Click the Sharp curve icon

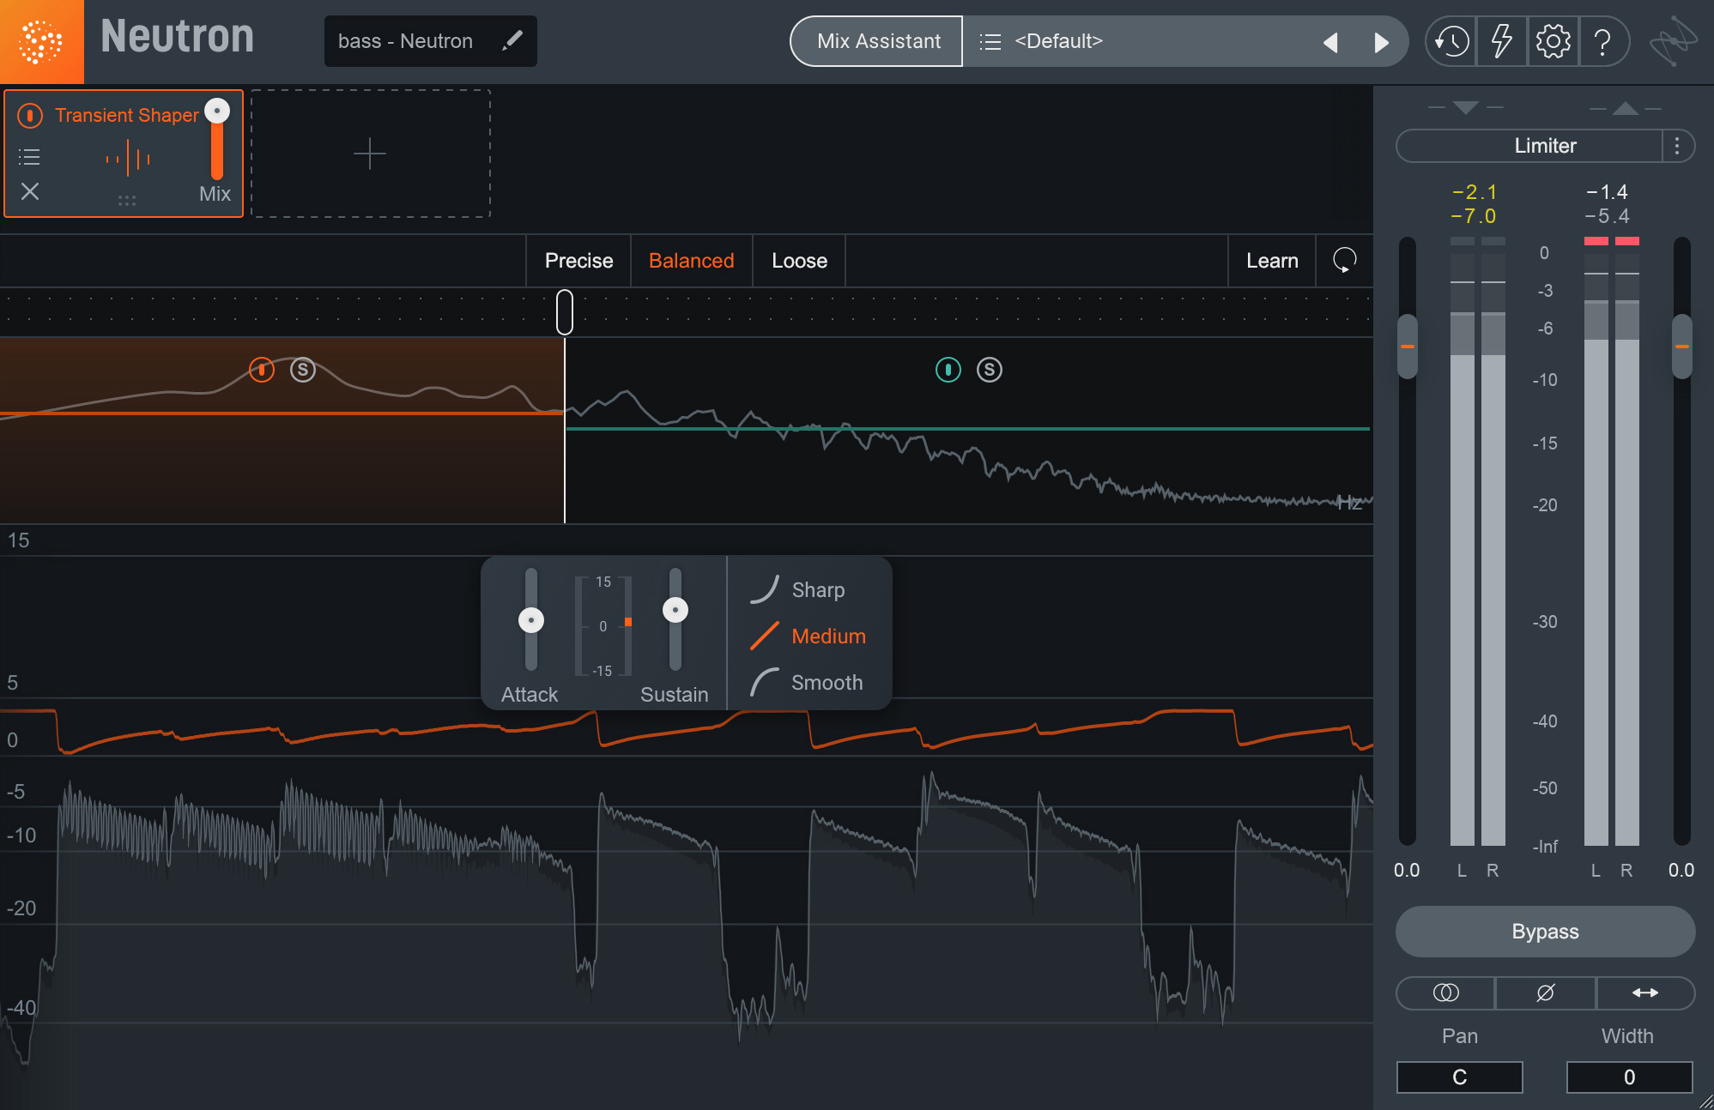tap(764, 589)
